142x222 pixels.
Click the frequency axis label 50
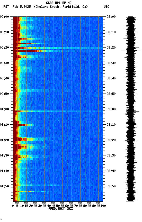click(58, 206)
